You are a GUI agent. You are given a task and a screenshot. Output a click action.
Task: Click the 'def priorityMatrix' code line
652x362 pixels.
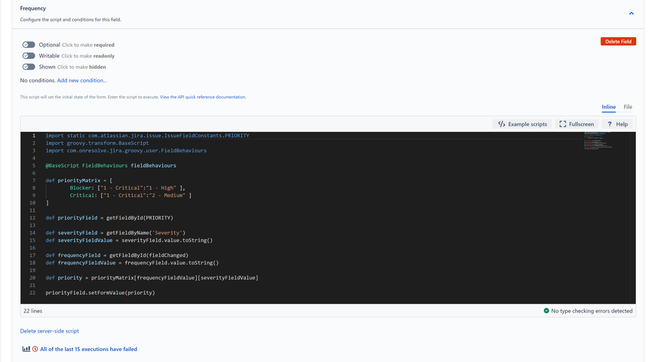(79, 181)
